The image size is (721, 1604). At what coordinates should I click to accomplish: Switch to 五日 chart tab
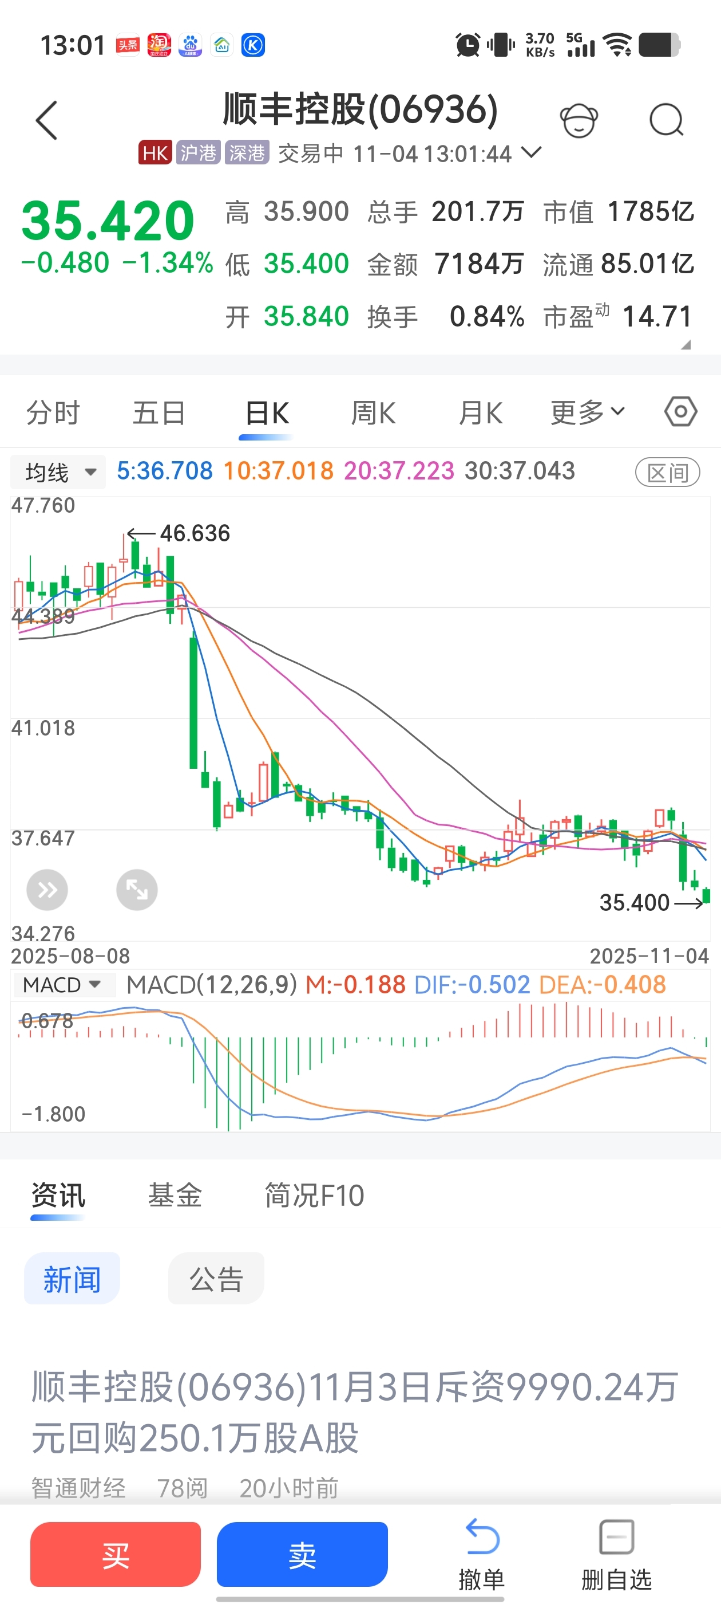coord(159,412)
